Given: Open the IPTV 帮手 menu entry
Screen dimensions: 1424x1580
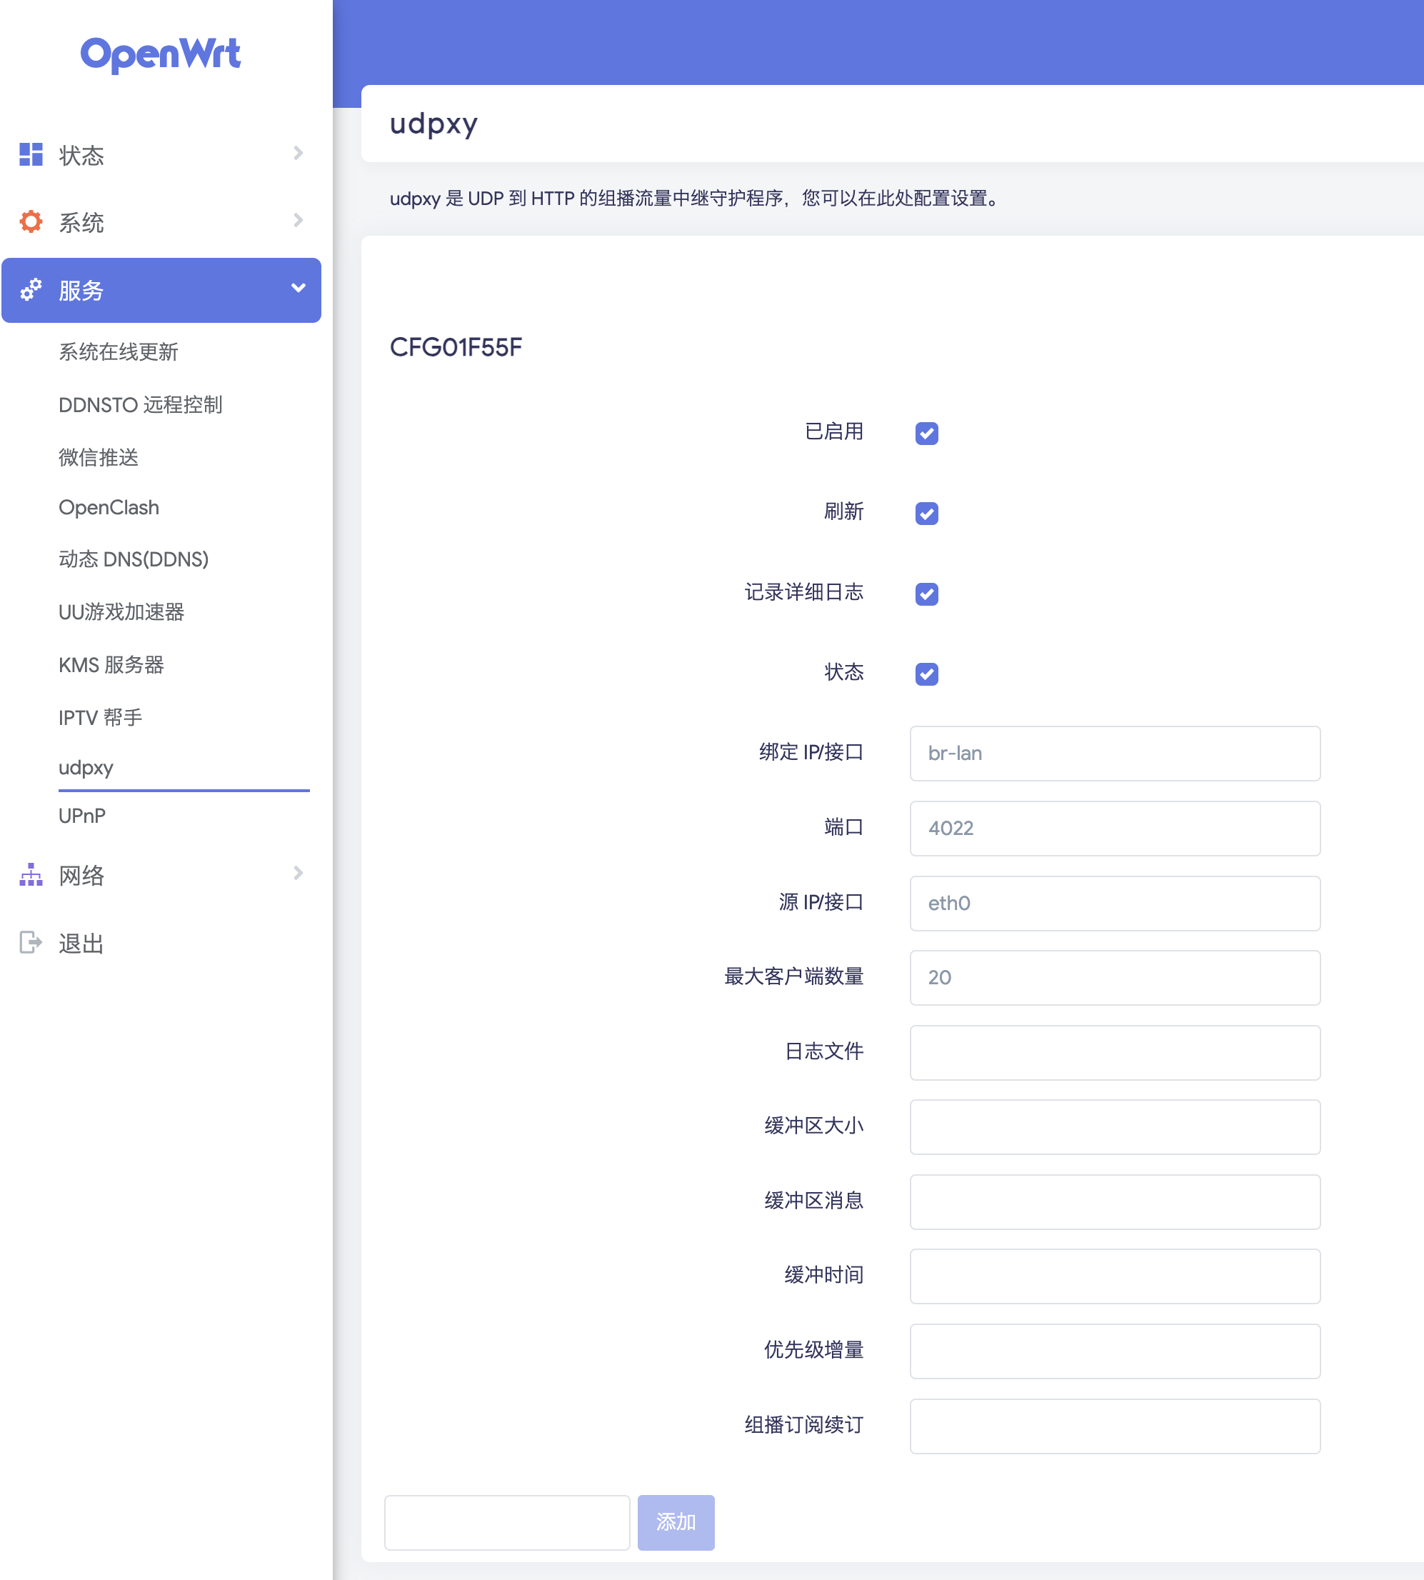Looking at the screenshot, I should [x=100, y=717].
